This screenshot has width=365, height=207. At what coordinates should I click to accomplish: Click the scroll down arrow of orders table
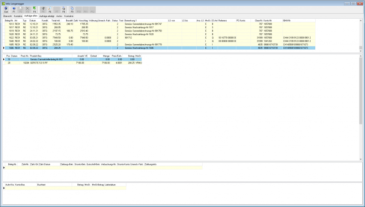tap(360, 51)
